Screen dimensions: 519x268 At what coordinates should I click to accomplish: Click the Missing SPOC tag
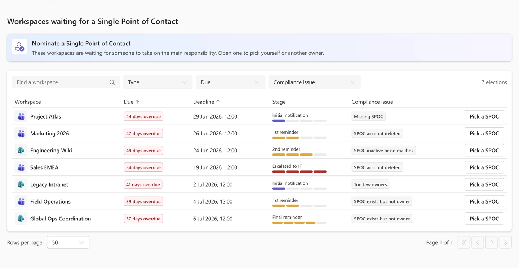pyautogui.click(x=368, y=116)
